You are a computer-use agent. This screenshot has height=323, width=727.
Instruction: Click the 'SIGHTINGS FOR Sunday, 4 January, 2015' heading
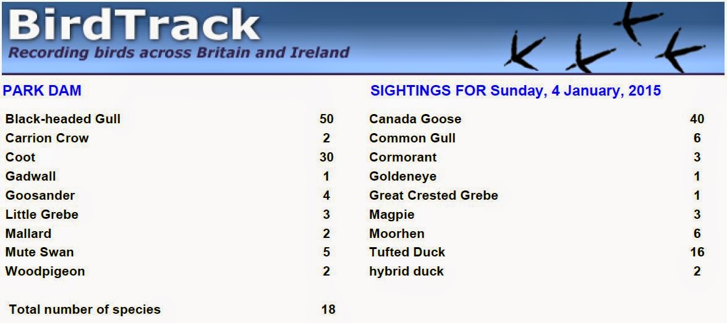[x=516, y=91]
